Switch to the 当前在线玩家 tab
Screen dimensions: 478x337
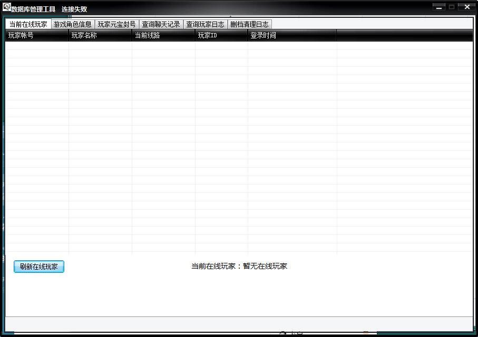[x=28, y=24]
